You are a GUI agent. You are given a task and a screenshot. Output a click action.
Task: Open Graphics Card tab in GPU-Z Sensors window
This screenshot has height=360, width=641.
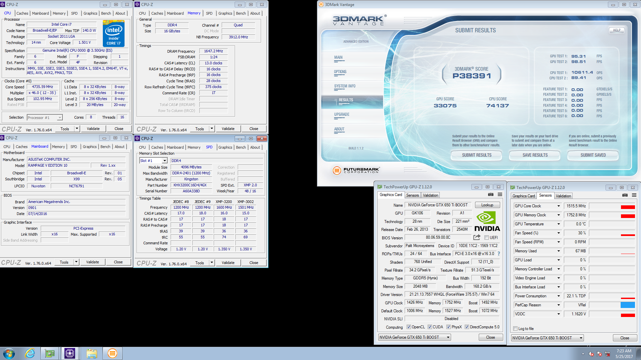(523, 196)
